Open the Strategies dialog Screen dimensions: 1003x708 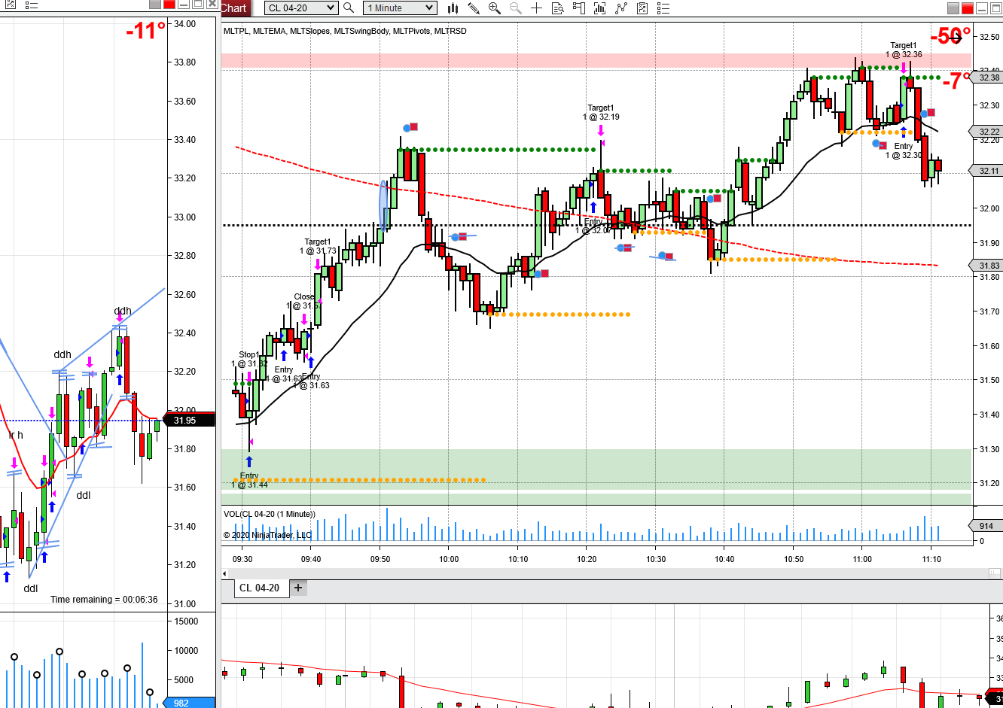[621, 8]
